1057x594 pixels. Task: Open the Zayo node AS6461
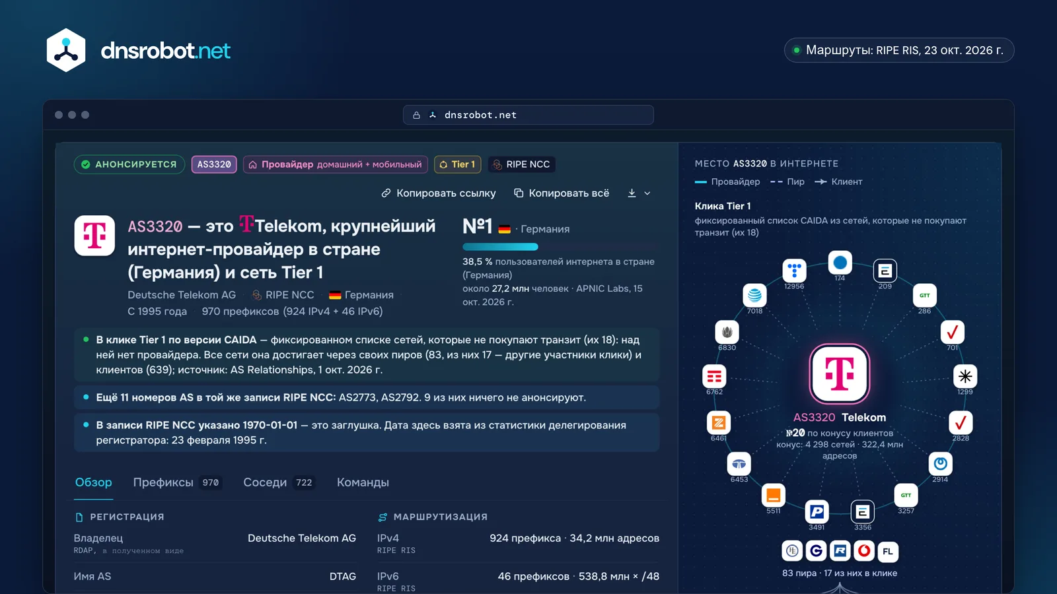tap(719, 422)
